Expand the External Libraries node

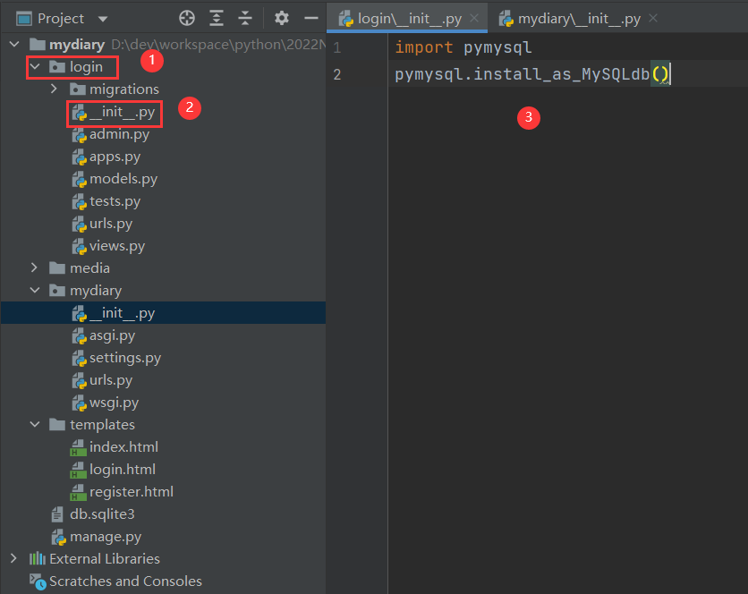coord(13,558)
